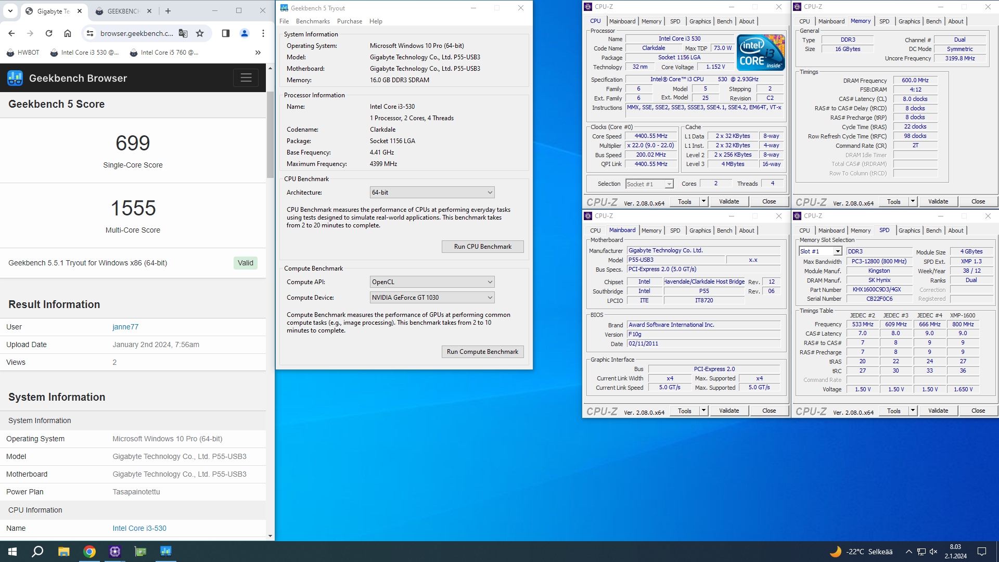The height and width of the screenshot is (562, 999).
Task: Show more bookmarks overflow chevron
Action: coord(258,53)
